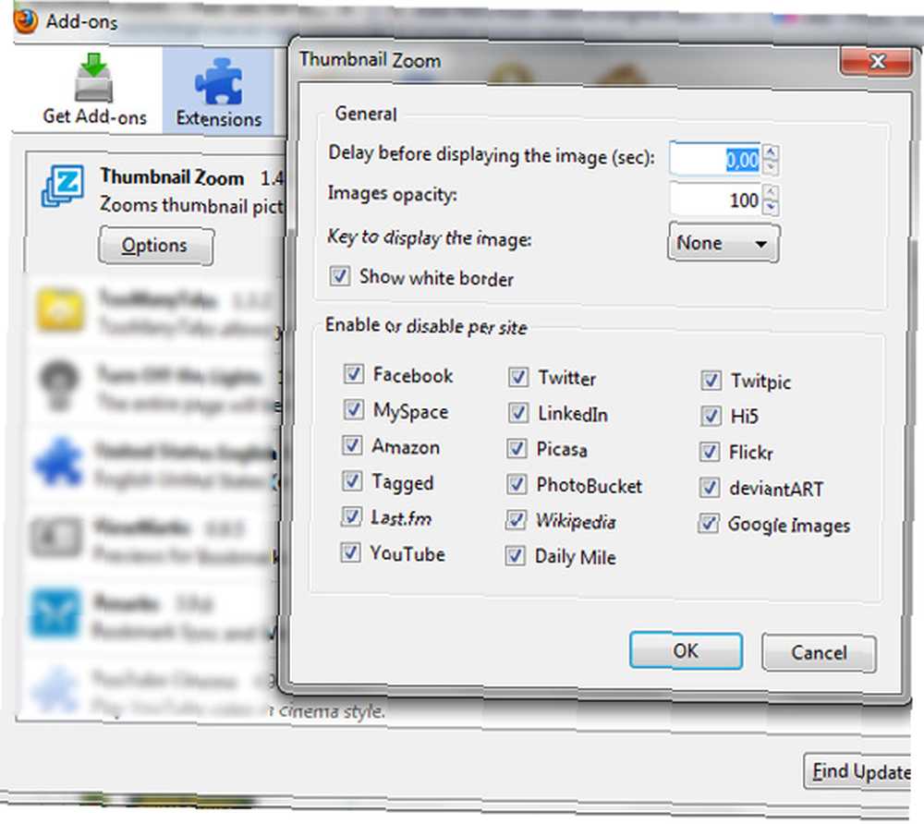Toggle the PhotoBucket checkbox

(517, 484)
